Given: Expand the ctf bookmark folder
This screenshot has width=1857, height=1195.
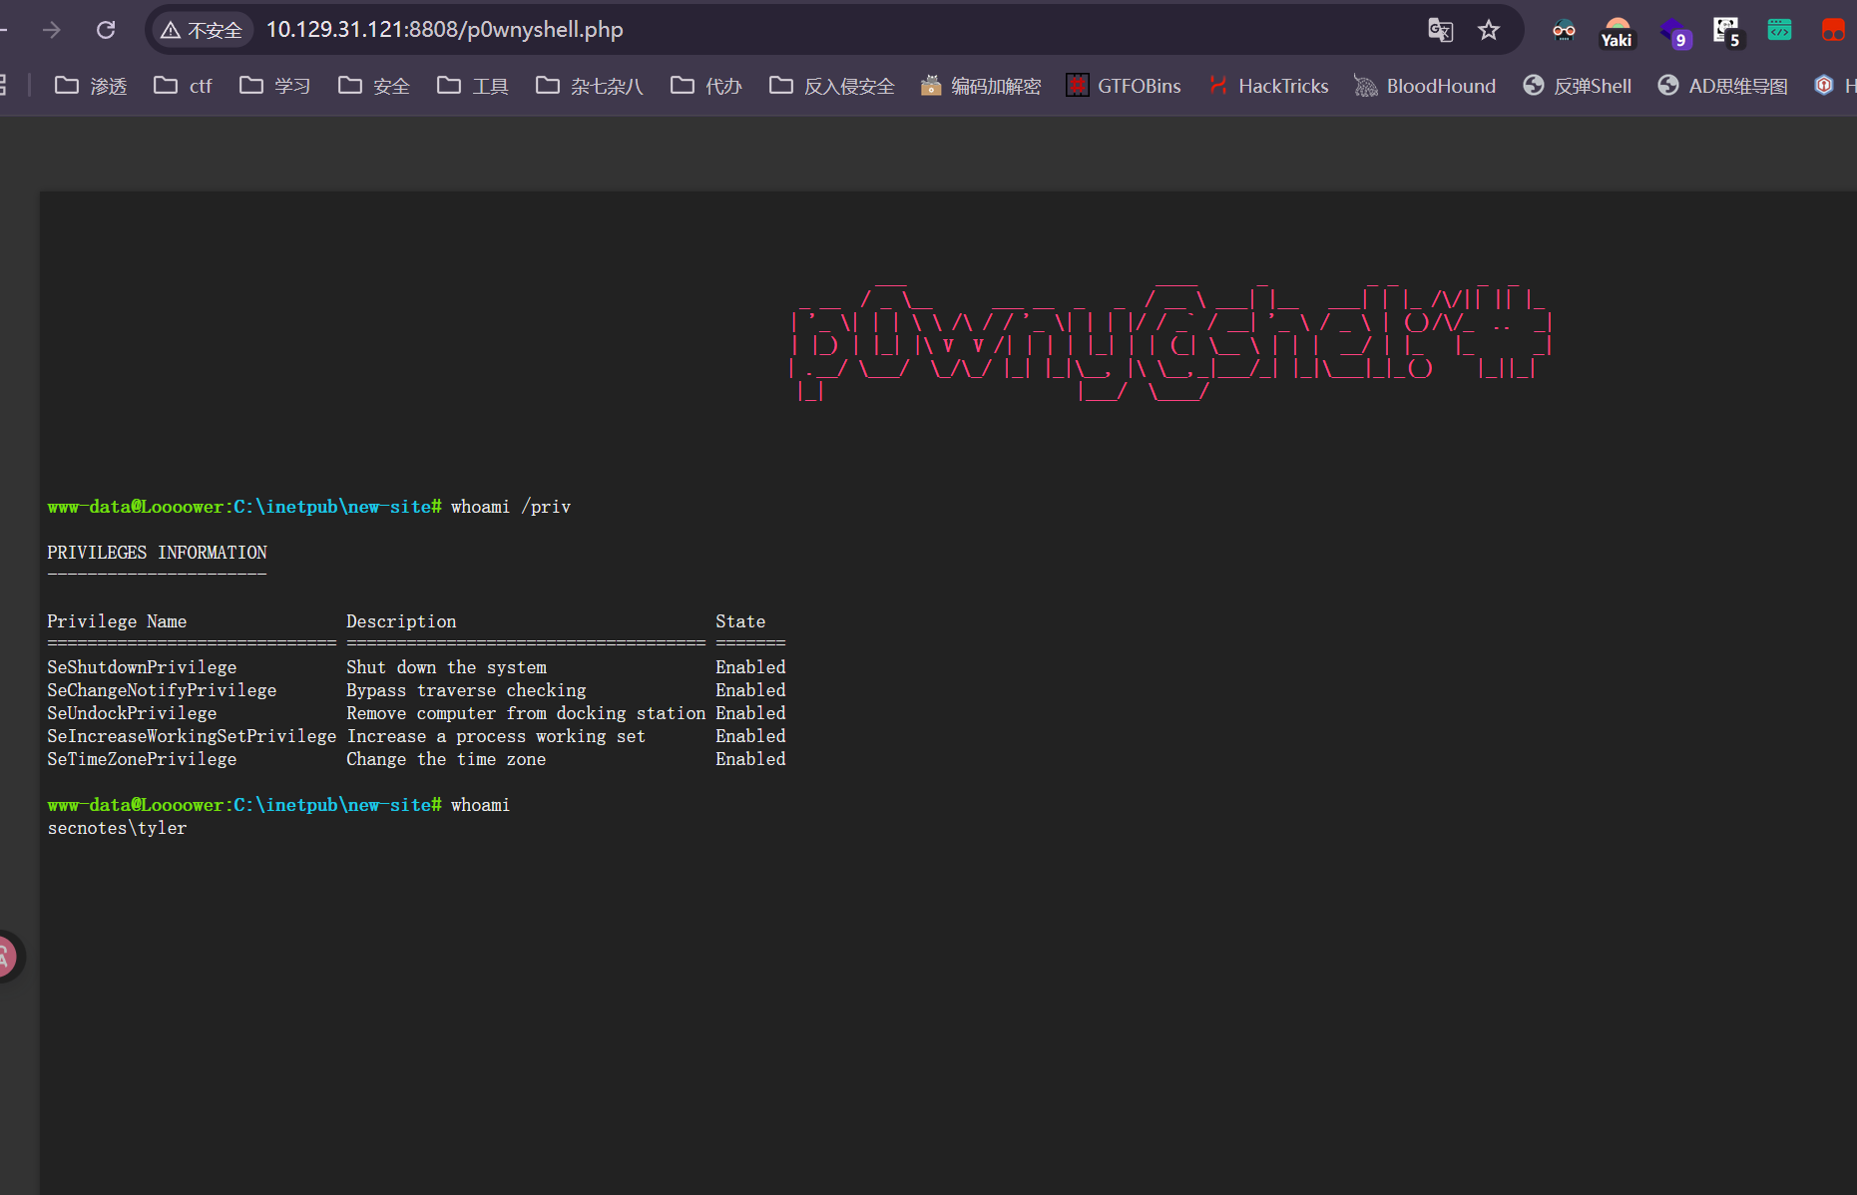Looking at the screenshot, I should click(x=183, y=86).
